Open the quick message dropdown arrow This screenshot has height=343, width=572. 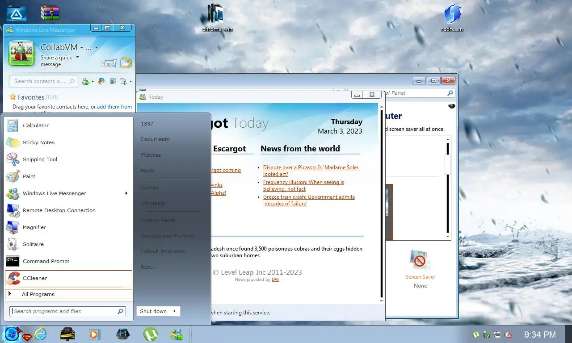(x=77, y=57)
